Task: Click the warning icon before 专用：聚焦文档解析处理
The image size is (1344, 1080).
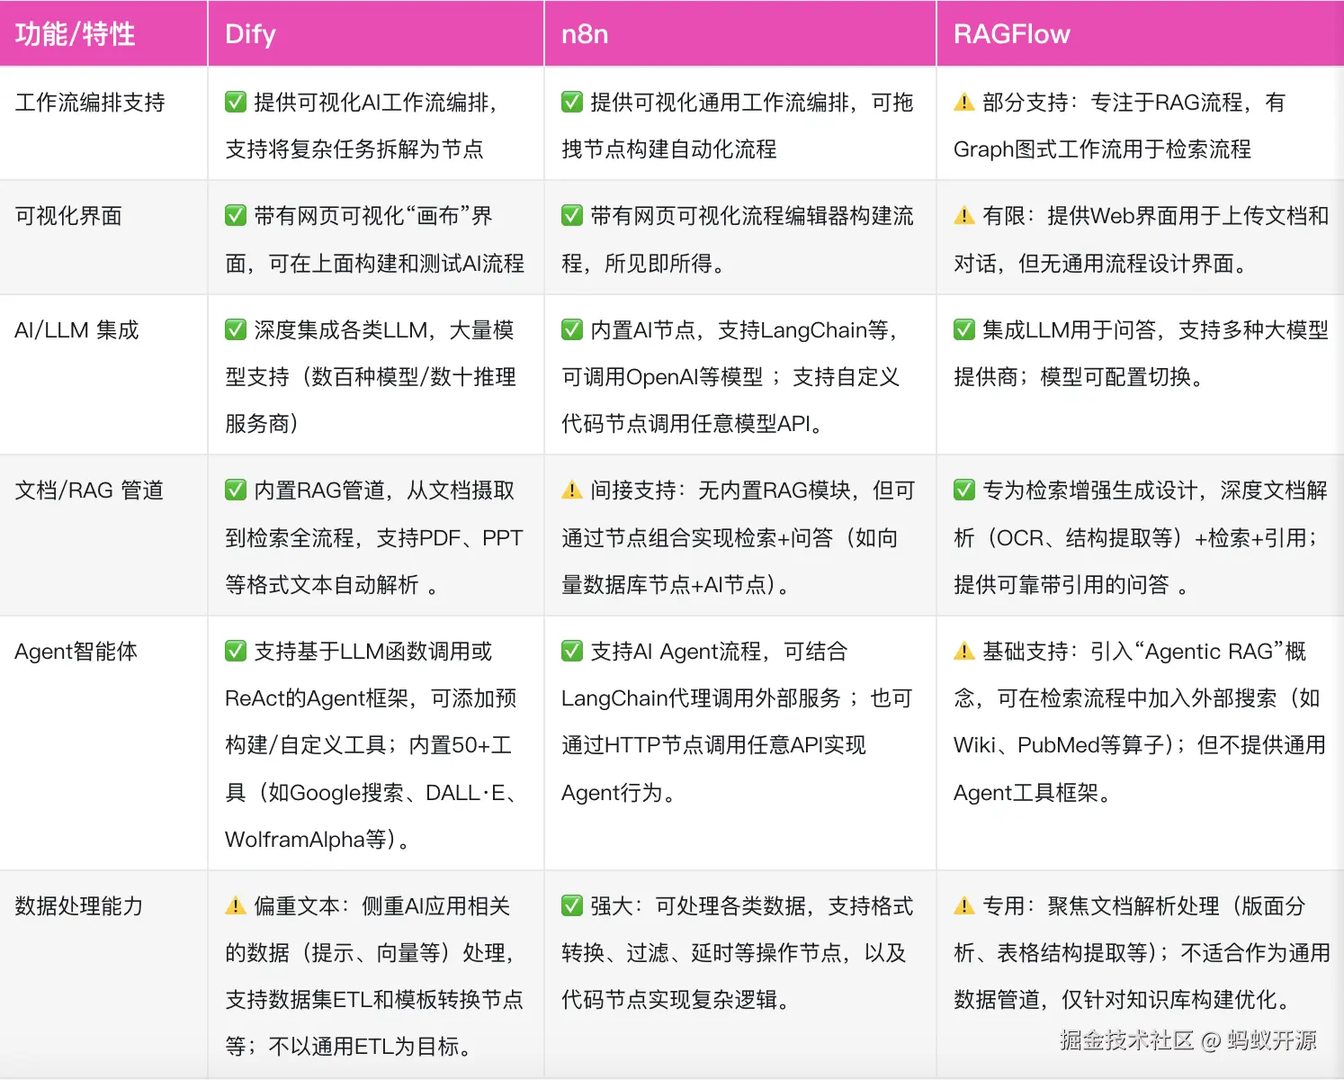Action: coord(964,905)
